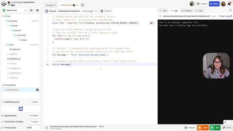
Task: Click the Unsaved files heading
Action: pos(10,85)
